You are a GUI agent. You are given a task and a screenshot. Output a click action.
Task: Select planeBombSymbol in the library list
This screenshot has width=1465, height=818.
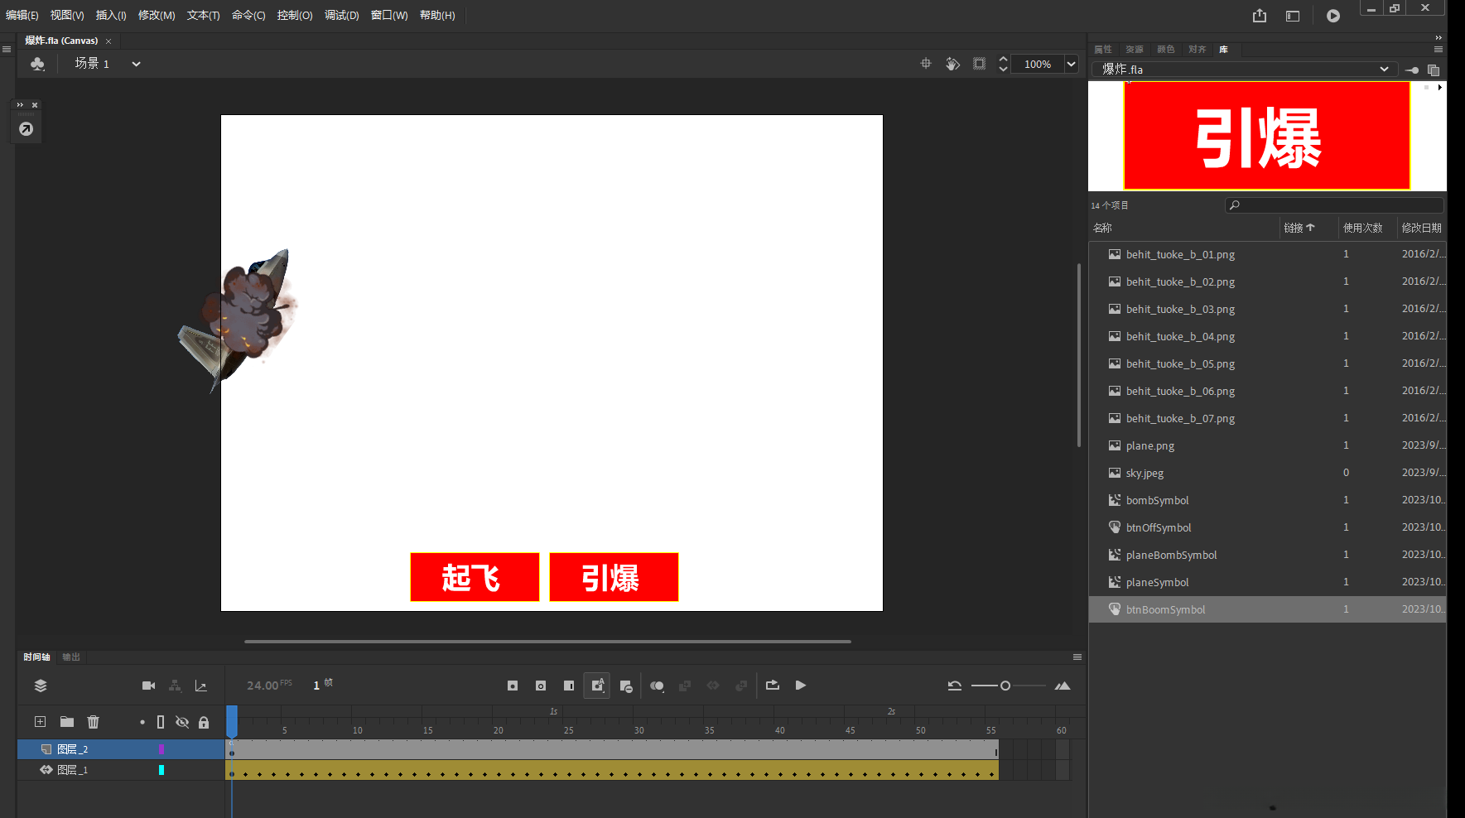[x=1171, y=555]
